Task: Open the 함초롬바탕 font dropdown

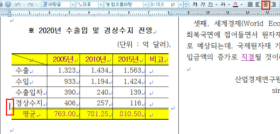Action: click(146, 5)
